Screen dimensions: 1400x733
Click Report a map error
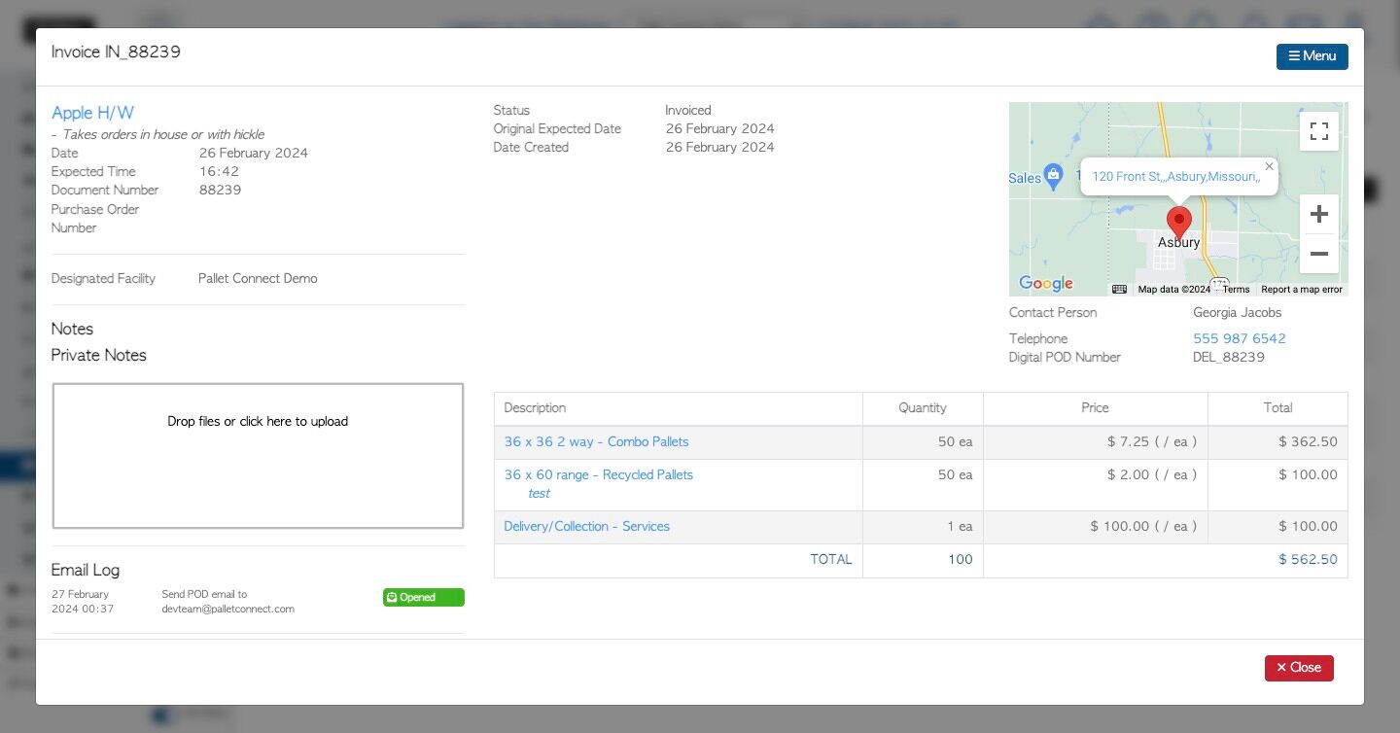[x=1302, y=290]
